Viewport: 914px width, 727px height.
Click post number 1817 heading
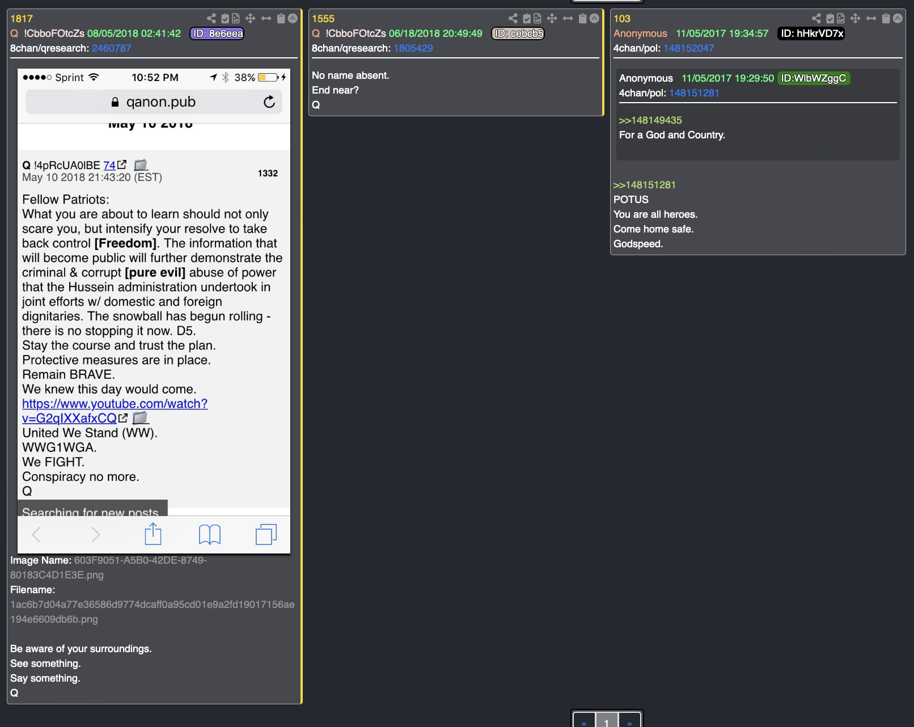[x=22, y=19]
